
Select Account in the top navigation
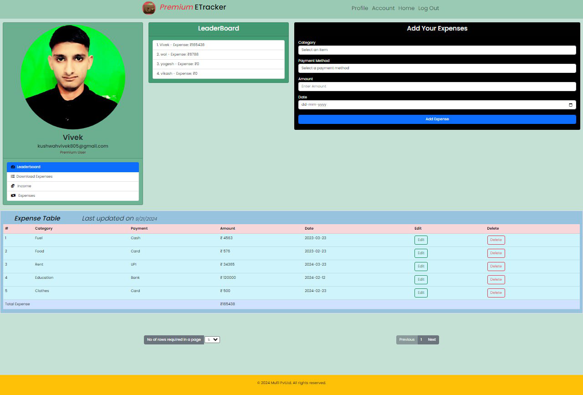[x=383, y=8]
